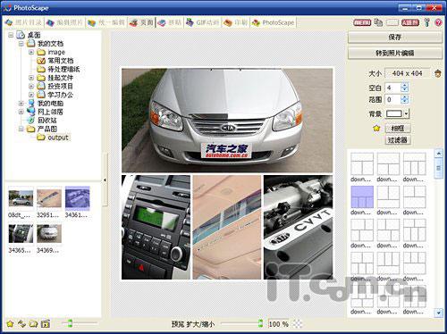The height and width of the screenshot is (334, 447).
Task: Open the GIF动画 tab
Action: (203, 22)
